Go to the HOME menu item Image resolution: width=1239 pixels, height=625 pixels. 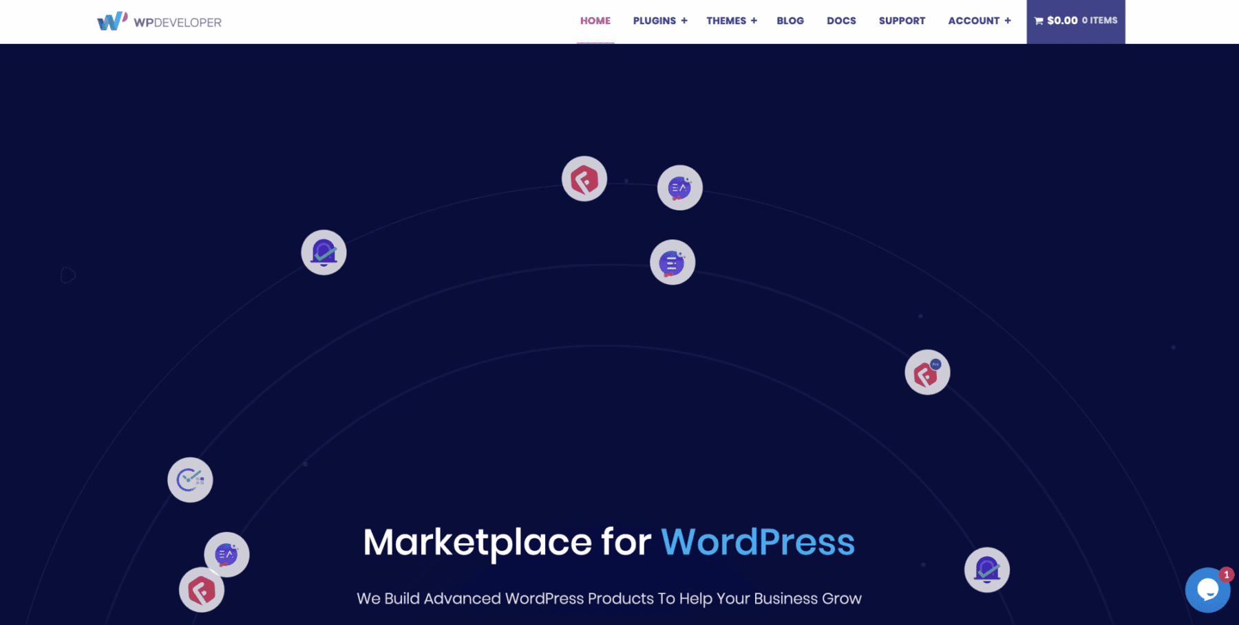tap(595, 21)
